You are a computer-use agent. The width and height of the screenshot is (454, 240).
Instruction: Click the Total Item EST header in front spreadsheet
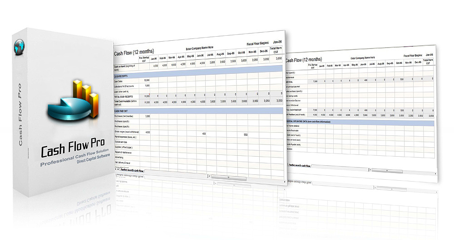[276, 50]
